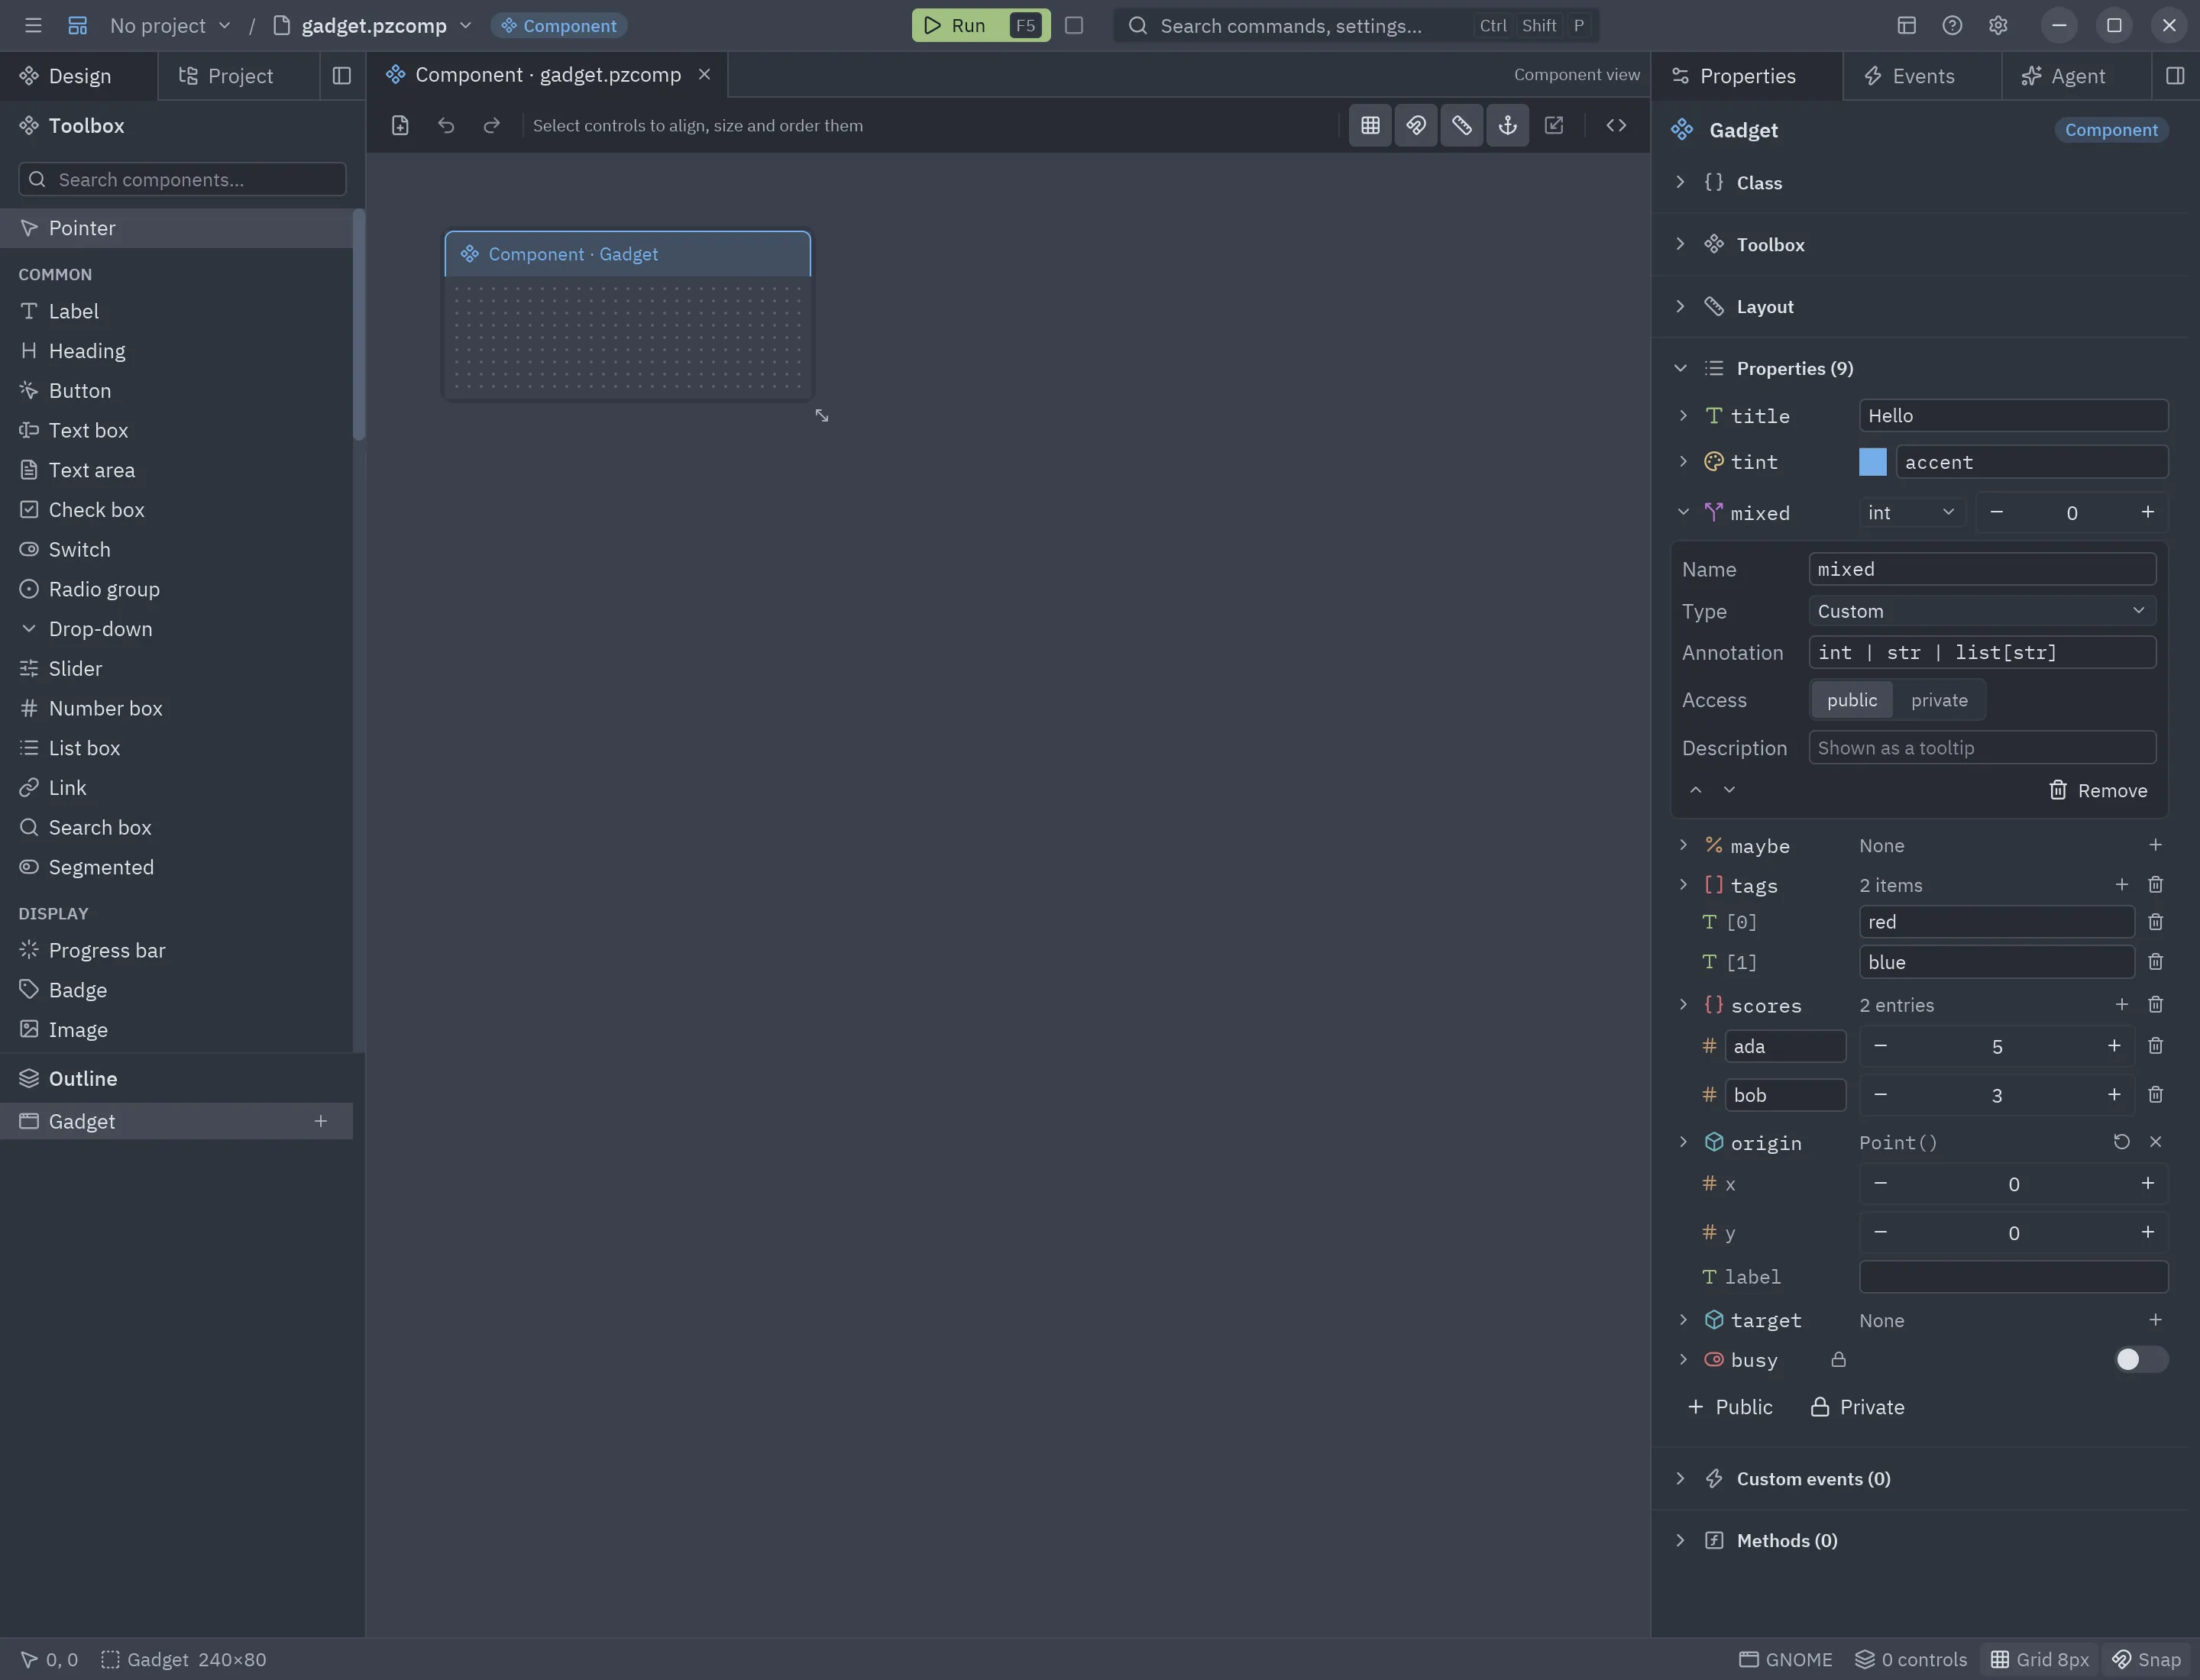Reset origin with the circular arrow icon
2200x1680 pixels.
pos(2121,1142)
